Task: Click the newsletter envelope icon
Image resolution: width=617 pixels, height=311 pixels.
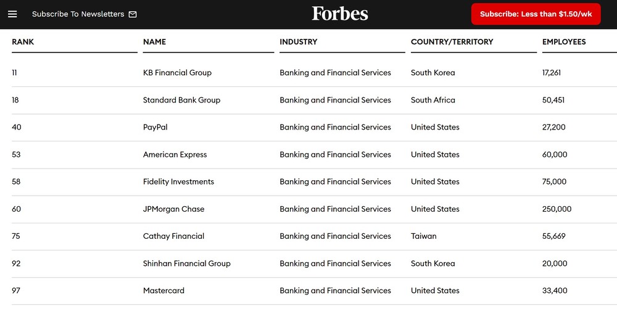Action: pyautogui.click(x=133, y=14)
